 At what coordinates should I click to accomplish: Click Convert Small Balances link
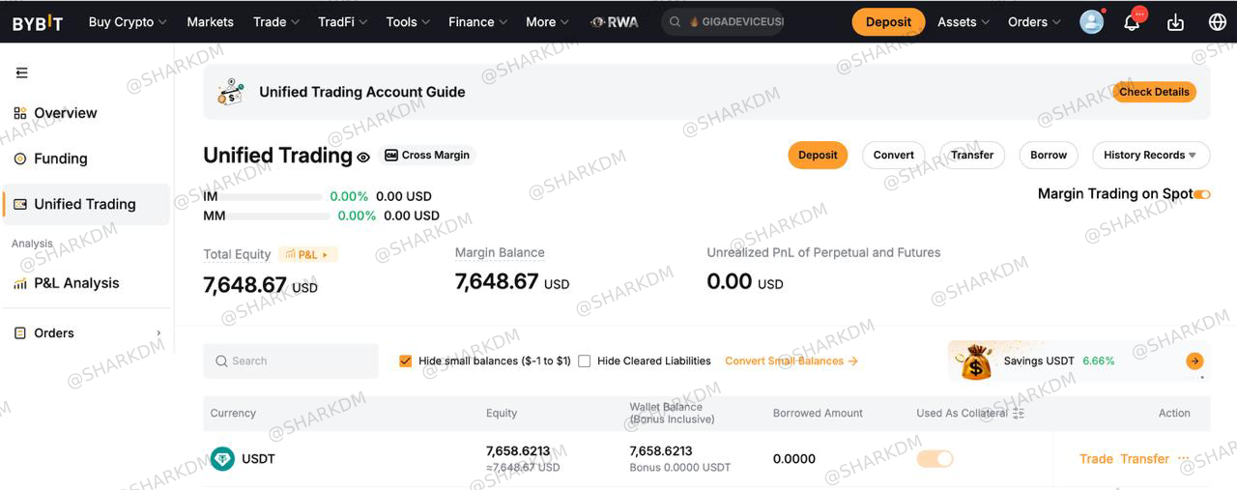tap(791, 361)
